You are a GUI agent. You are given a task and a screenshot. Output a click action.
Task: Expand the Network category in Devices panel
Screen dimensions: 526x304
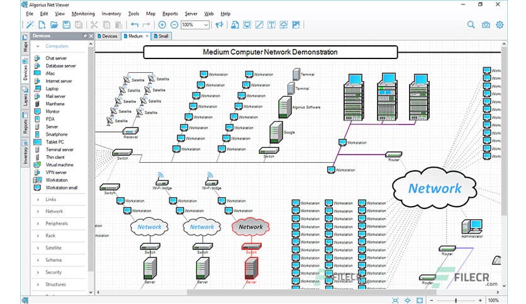(x=54, y=212)
